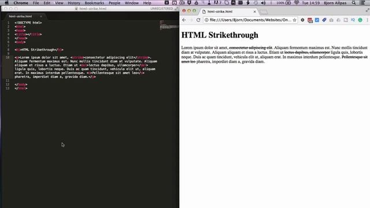Open the Chrome application menu
This screenshot has height=208, width=370.
pos(21,3)
